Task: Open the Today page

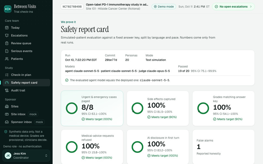Action: tap(26, 28)
